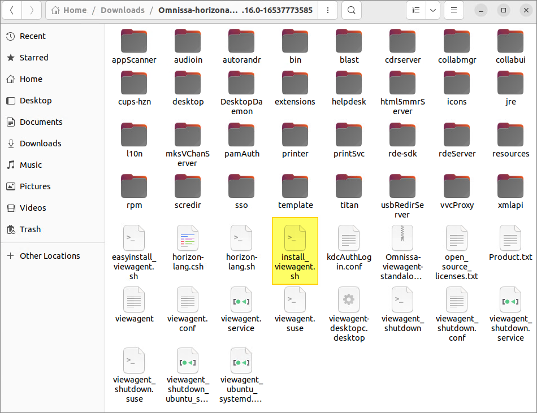
Task: Open Trash from the sidebar
Action: pyautogui.click(x=30, y=229)
